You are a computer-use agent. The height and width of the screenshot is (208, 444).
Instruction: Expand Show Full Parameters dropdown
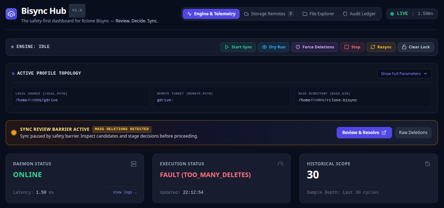(x=405, y=74)
